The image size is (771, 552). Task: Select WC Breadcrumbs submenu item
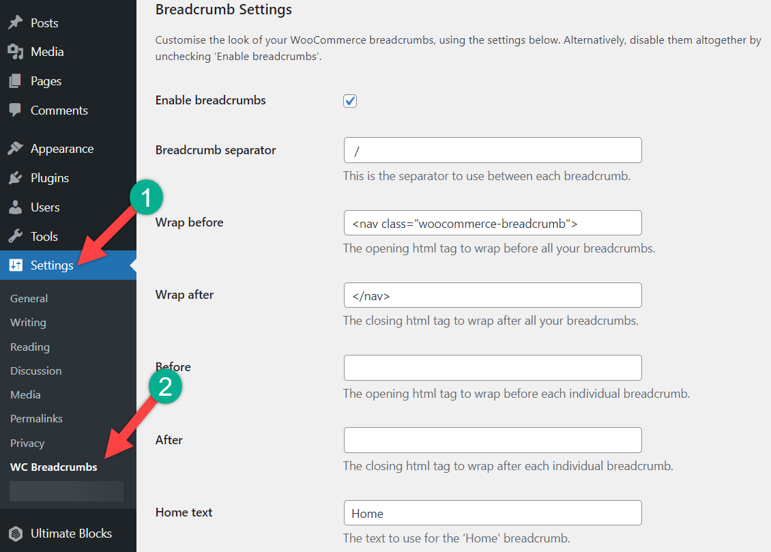point(54,467)
